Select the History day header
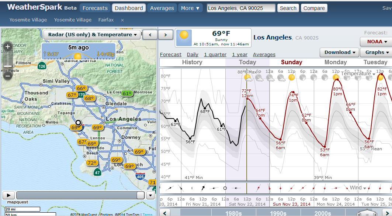 click(192, 62)
